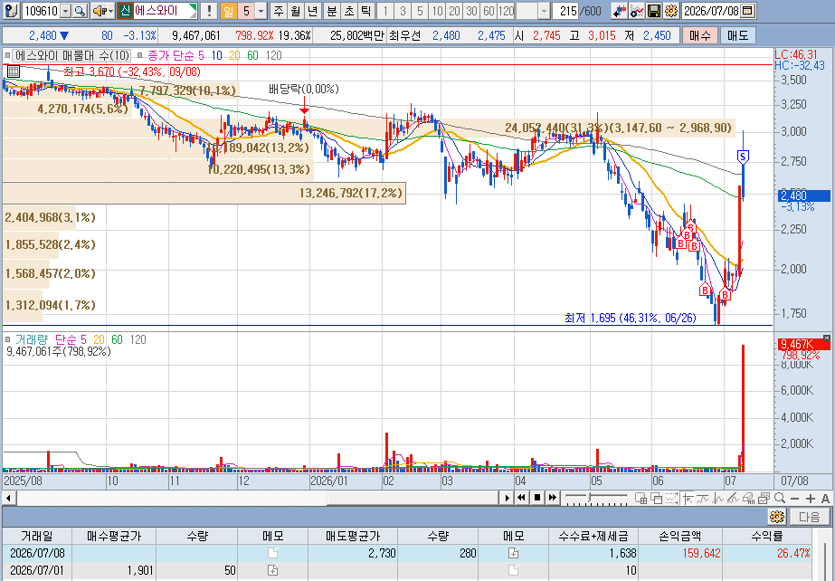
Task: Click the zigzag wave chart icon
Action: tap(718, 499)
